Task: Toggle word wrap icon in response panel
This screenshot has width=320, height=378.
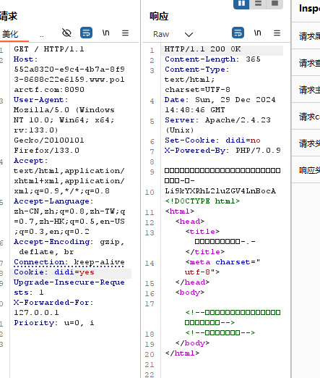Action: 238,33
